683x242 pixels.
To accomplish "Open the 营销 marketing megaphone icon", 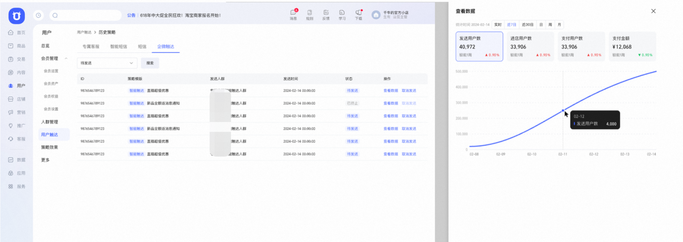I will (x=11, y=112).
